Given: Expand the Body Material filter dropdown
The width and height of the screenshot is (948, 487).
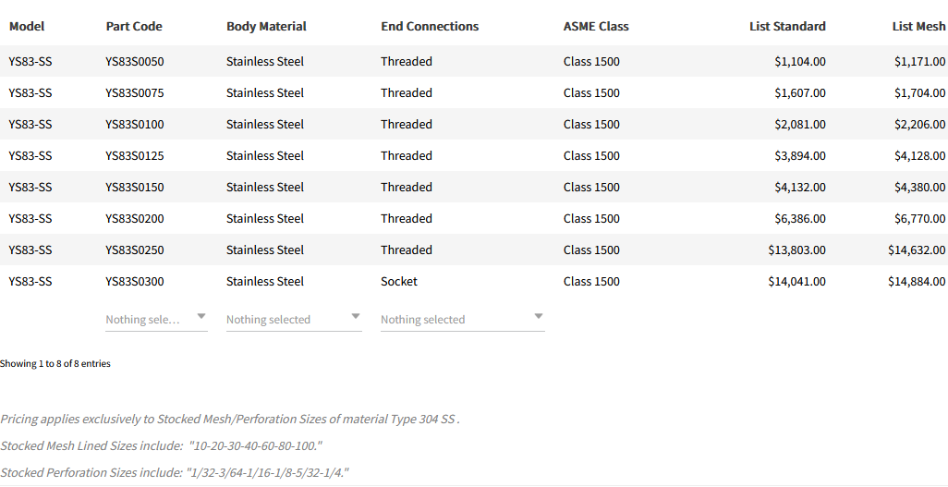Looking at the screenshot, I should [293, 320].
